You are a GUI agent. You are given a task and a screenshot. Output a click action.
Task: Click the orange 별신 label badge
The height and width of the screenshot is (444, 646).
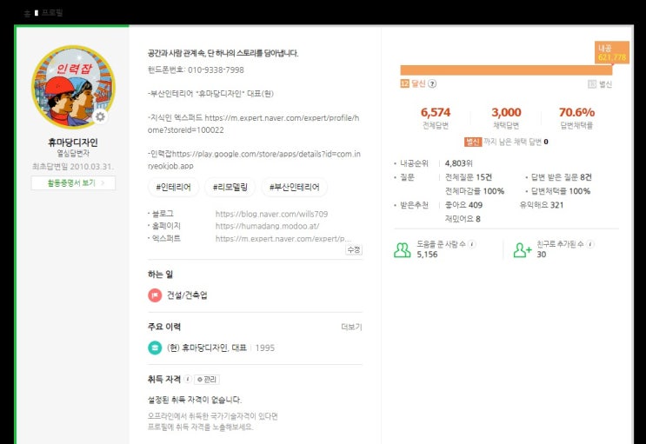473,142
